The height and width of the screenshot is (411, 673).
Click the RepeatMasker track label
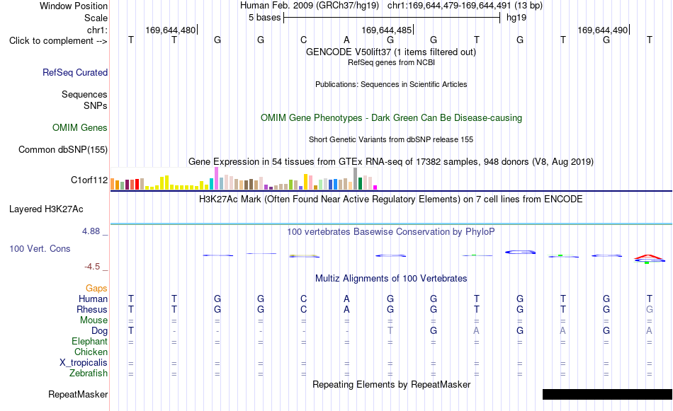pos(78,394)
